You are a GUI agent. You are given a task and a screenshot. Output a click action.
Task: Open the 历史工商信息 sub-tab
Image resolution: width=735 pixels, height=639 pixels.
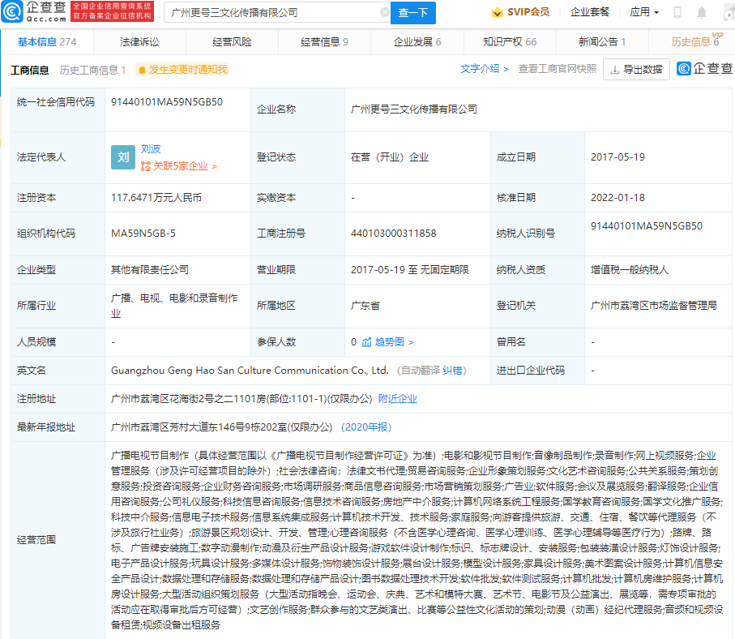[93, 70]
